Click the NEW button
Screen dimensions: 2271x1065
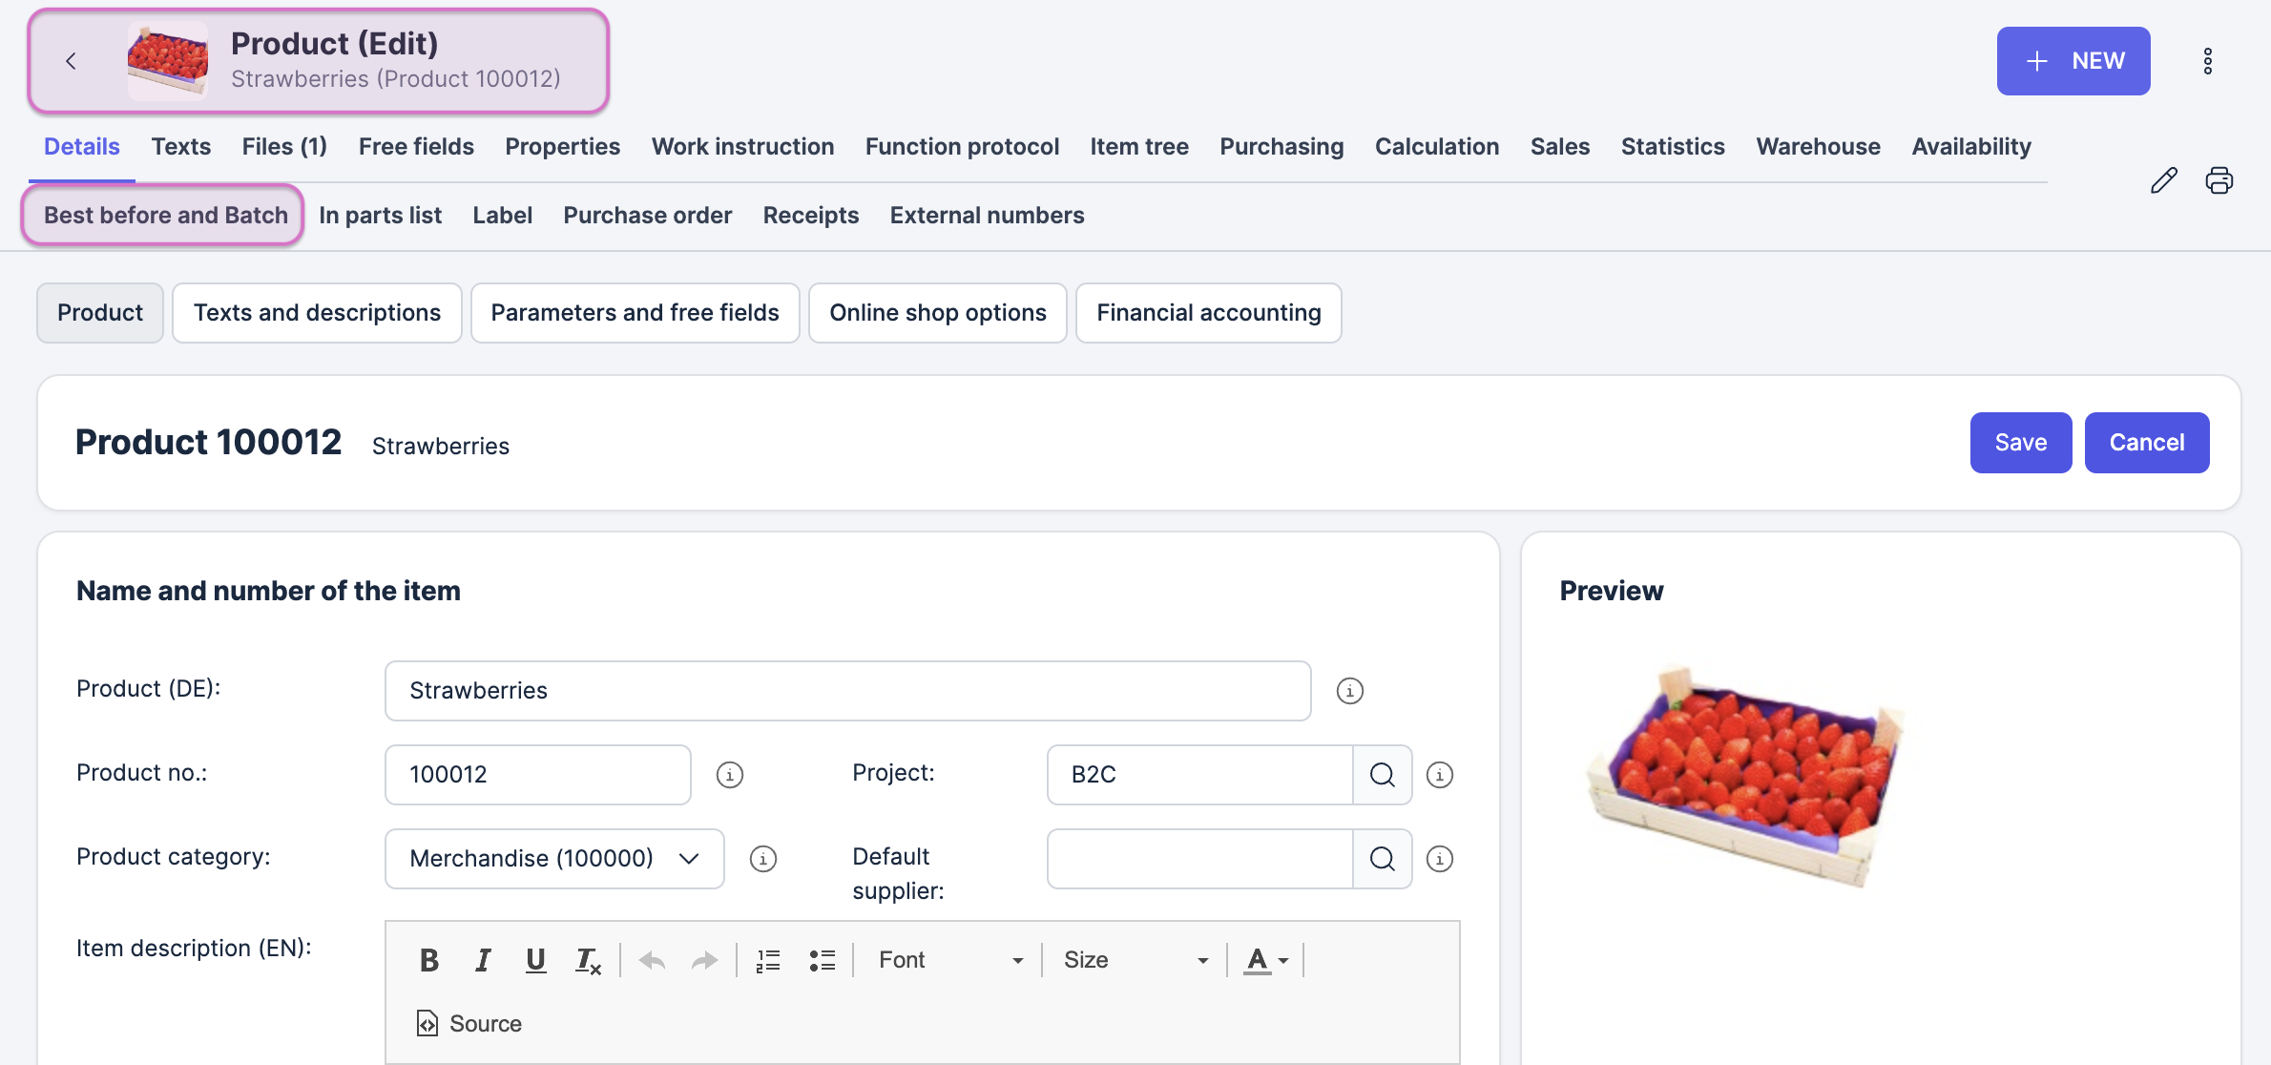(2073, 61)
